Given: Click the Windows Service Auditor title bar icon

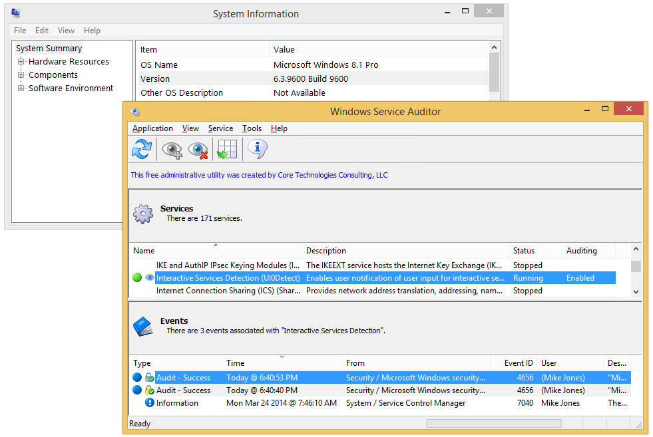Looking at the screenshot, I should point(135,112).
